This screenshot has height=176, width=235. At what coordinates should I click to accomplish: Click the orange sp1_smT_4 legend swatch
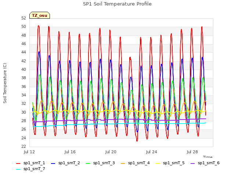coord(123,164)
